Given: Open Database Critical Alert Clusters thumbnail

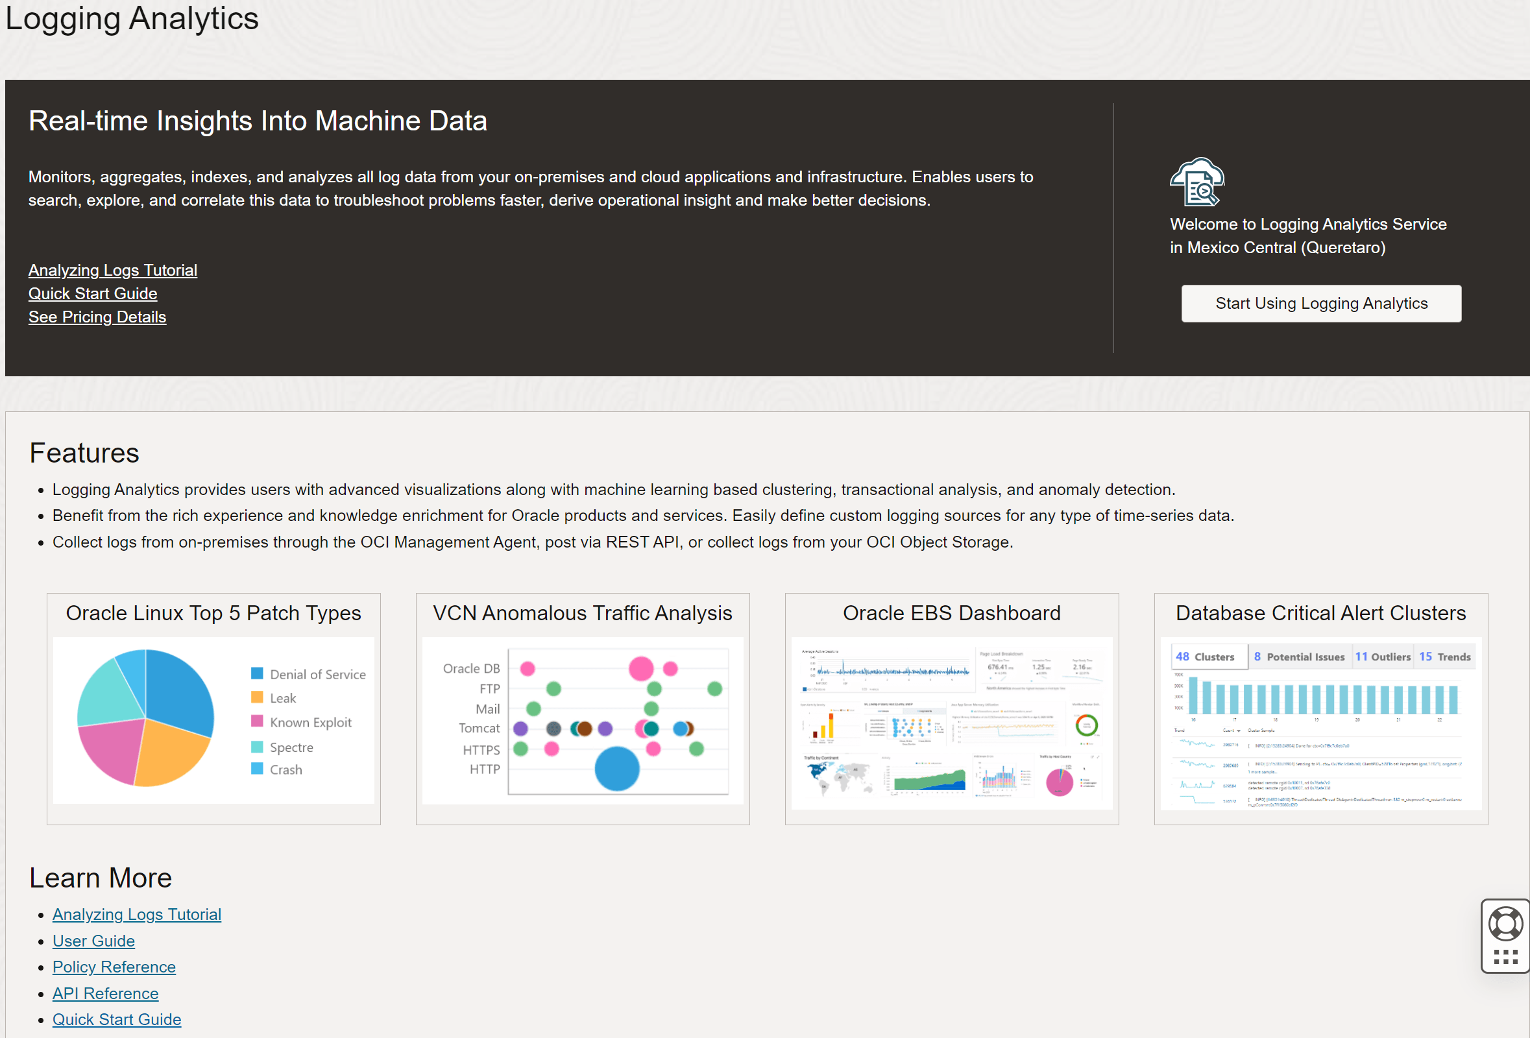Looking at the screenshot, I should pyautogui.click(x=1320, y=722).
